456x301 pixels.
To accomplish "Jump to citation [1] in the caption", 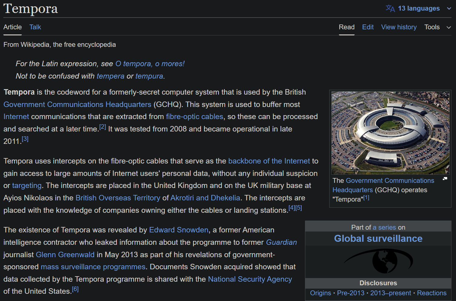I will (x=366, y=198).
